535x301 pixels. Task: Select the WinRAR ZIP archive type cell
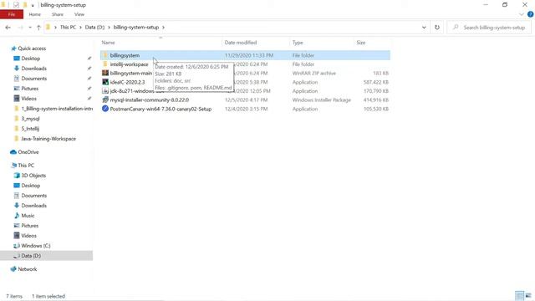click(314, 73)
